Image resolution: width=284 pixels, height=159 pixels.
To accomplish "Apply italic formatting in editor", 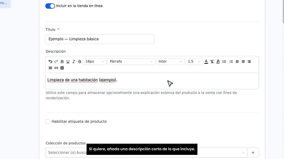I will 74,61.
